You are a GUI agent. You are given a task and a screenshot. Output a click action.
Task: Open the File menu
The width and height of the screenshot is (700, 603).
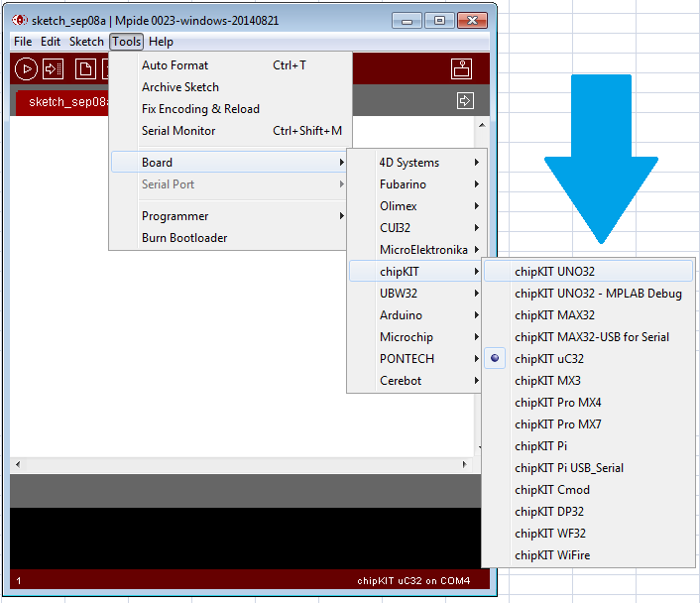coord(23,42)
